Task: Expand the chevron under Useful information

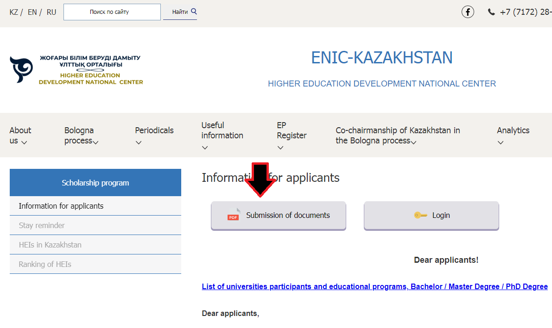Action: (x=205, y=148)
